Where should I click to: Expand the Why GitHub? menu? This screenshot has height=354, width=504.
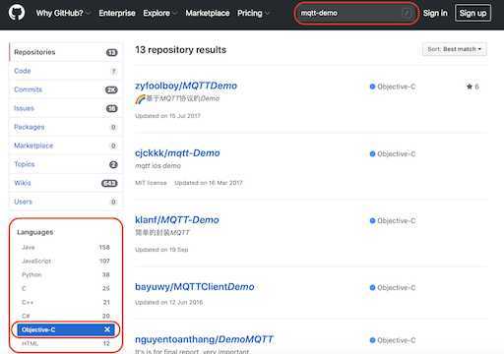pyautogui.click(x=62, y=13)
